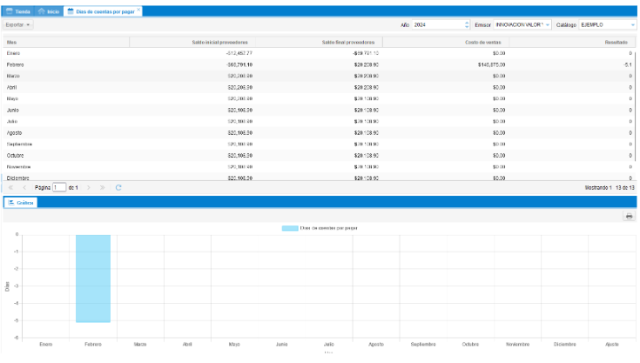This screenshot has width=640, height=363.
Task: Click the page number input field
Action: tap(59, 187)
